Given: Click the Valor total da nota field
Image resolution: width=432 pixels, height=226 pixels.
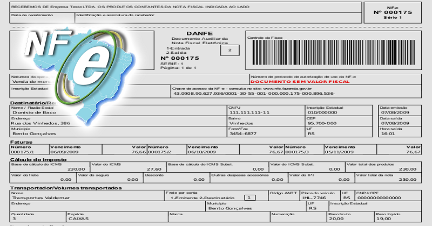Looking at the screenshot, I should [x=388, y=178].
